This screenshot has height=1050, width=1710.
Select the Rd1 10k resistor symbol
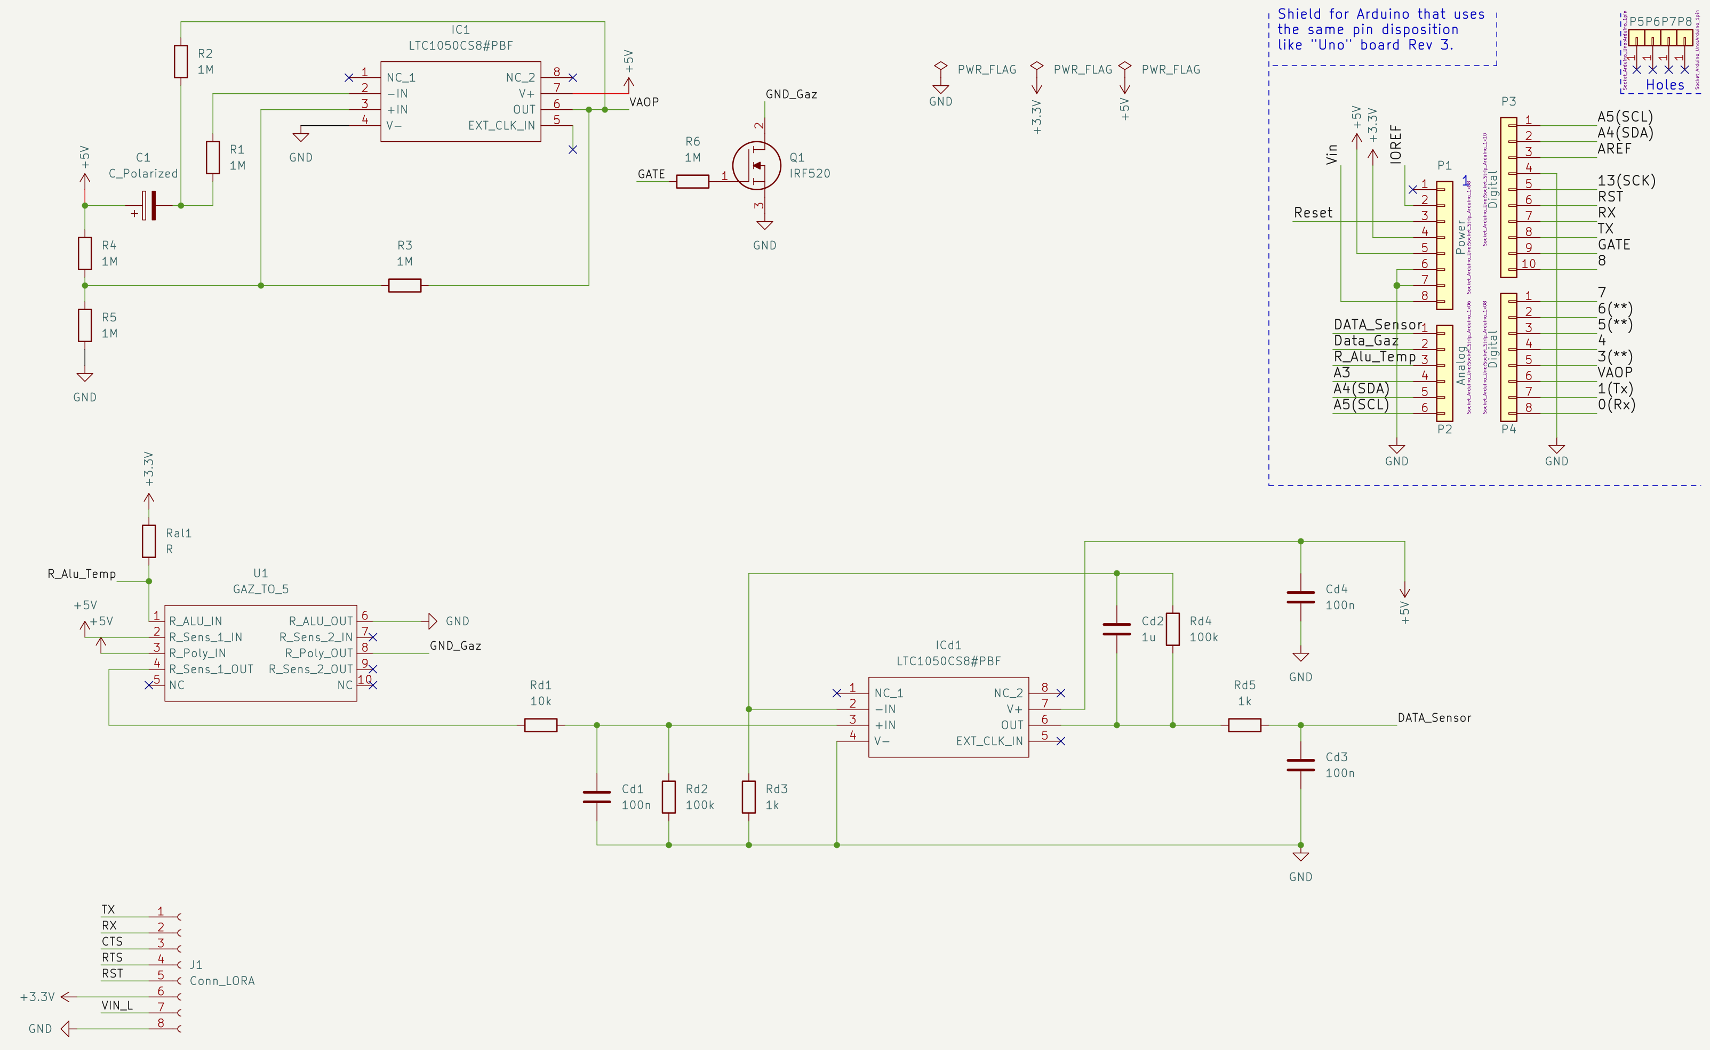(x=541, y=725)
